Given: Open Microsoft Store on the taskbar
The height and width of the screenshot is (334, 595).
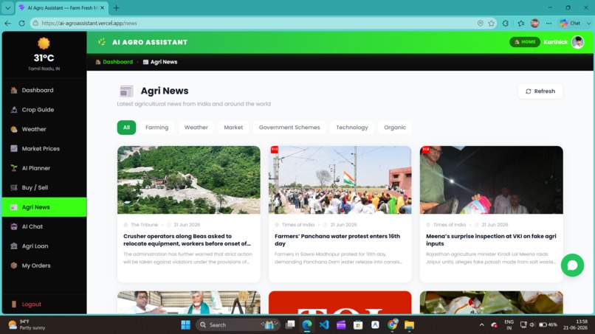Looking at the screenshot, I should (358, 325).
